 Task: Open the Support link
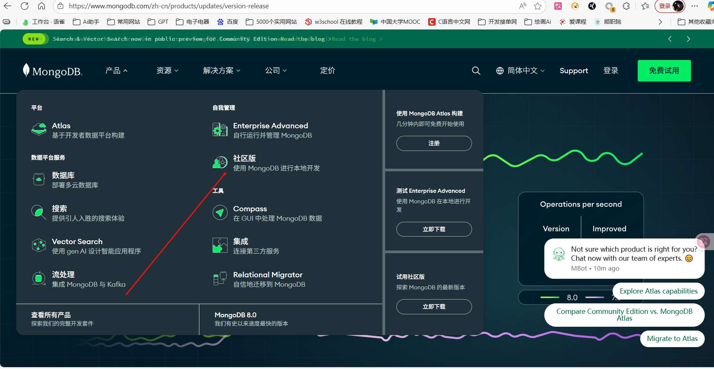coord(574,71)
